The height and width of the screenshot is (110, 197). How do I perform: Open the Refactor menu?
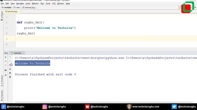point(35,4)
